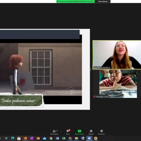Open Google Chrome from the taskbar

pos(51,139)
